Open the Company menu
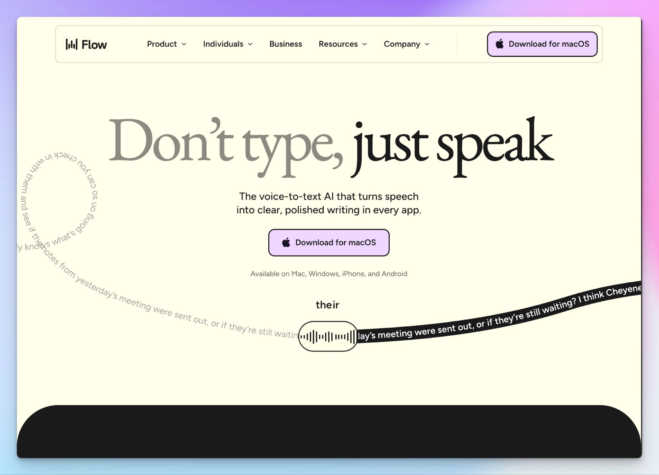Viewport: 659px width, 475px height. pyautogui.click(x=406, y=44)
